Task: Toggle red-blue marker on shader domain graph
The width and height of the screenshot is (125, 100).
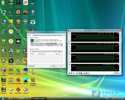Action: point(117,43)
